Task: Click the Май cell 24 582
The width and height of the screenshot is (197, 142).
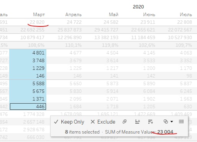Action: point(111,22)
